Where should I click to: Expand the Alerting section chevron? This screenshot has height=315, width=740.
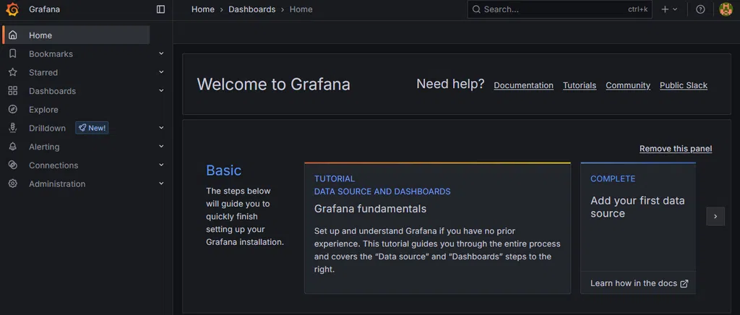click(161, 147)
